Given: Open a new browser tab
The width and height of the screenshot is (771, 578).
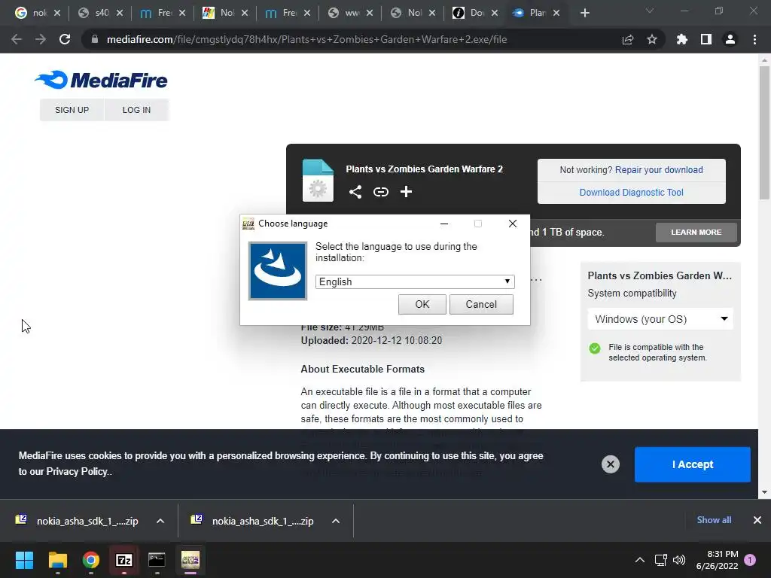Looking at the screenshot, I should click(584, 13).
